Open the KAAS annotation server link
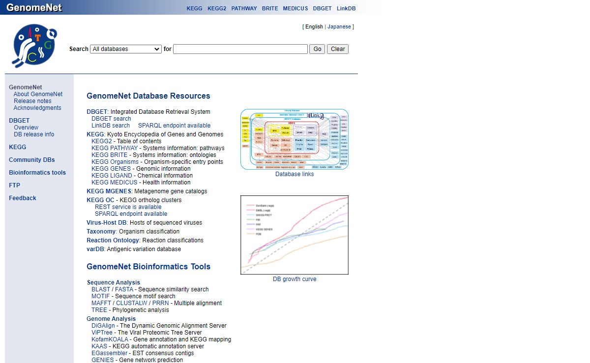This screenshot has height=363, width=590. click(x=100, y=346)
